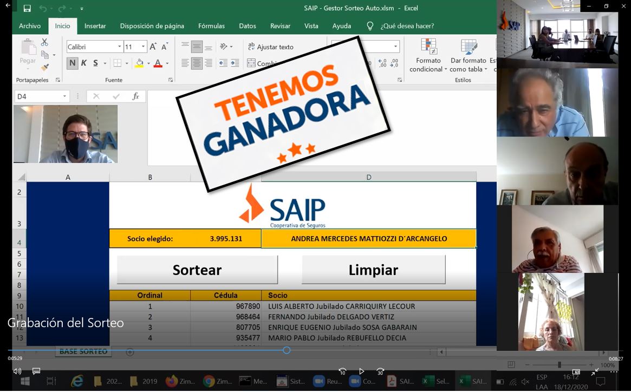Toggle center horizontal alignment
The width and height of the screenshot is (631, 392).
197,63
